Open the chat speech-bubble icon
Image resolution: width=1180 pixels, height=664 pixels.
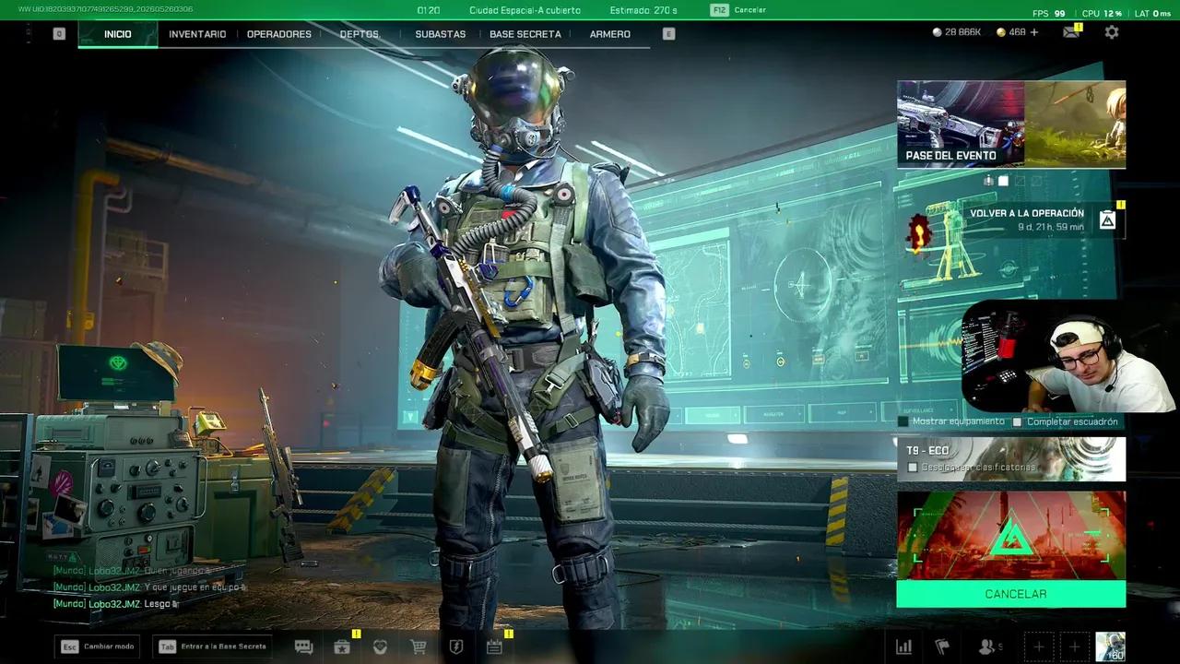(303, 646)
